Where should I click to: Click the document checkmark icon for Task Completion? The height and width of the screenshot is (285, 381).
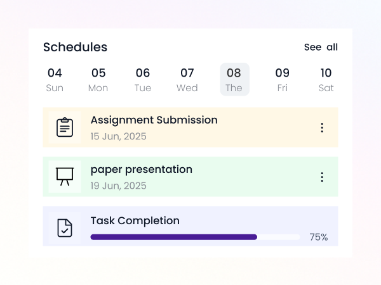65,228
